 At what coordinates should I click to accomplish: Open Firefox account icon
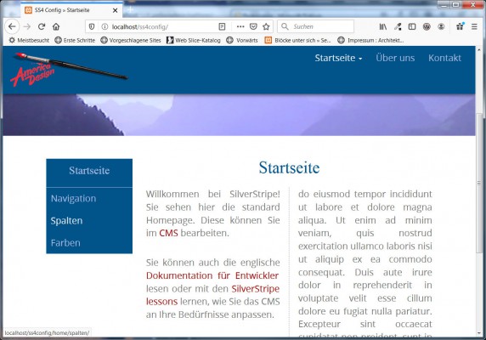[x=441, y=26]
